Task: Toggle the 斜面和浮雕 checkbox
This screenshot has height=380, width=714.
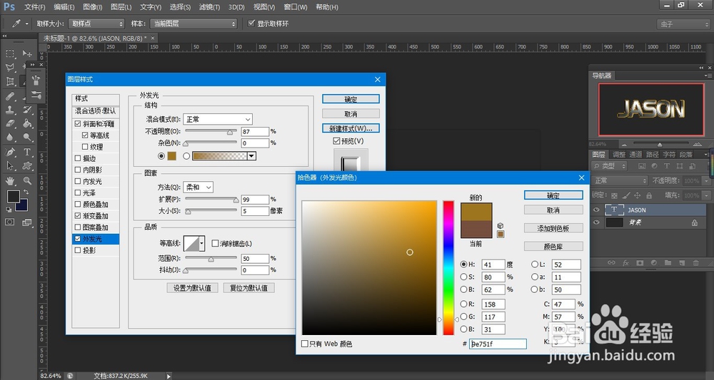Action: (x=77, y=123)
